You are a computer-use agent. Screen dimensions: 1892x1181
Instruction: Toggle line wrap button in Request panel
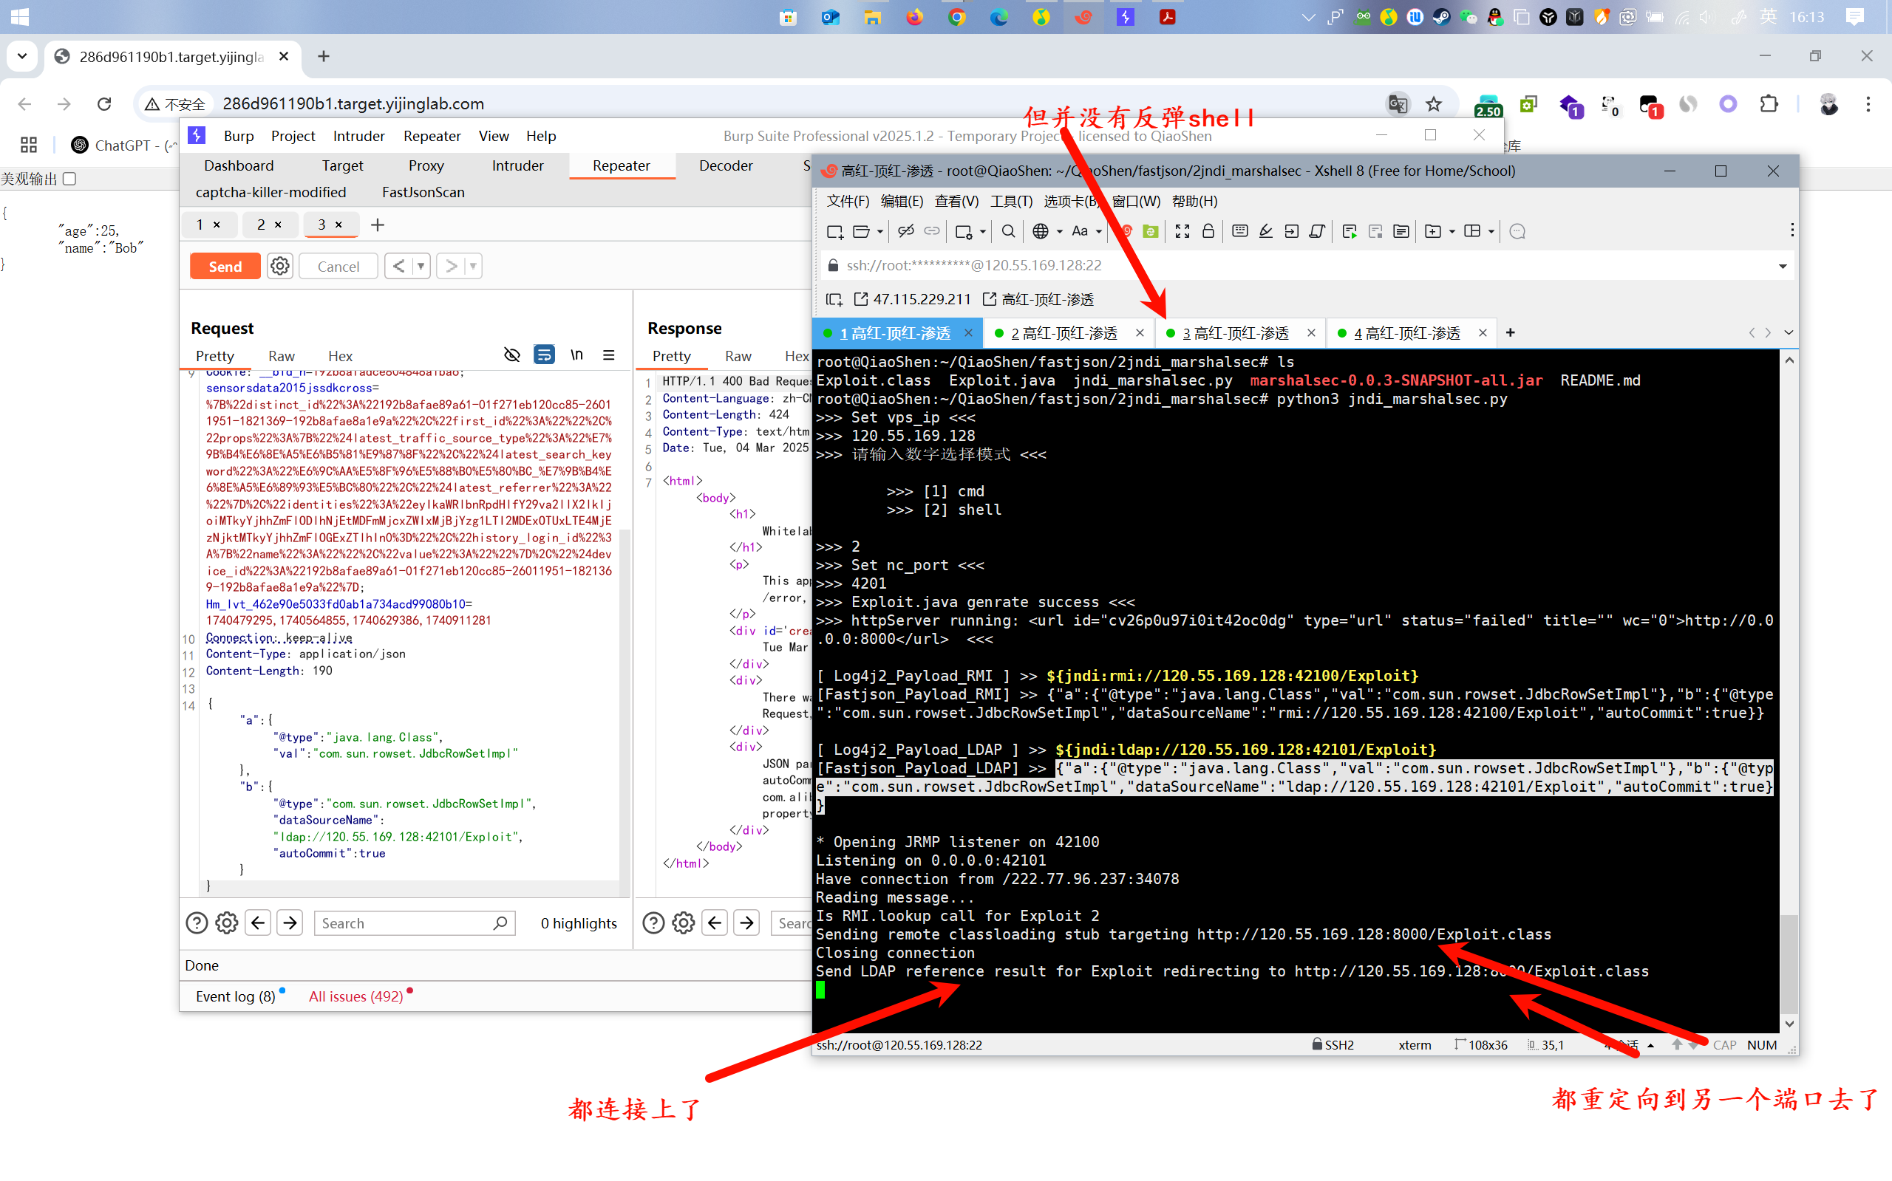pos(544,355)
